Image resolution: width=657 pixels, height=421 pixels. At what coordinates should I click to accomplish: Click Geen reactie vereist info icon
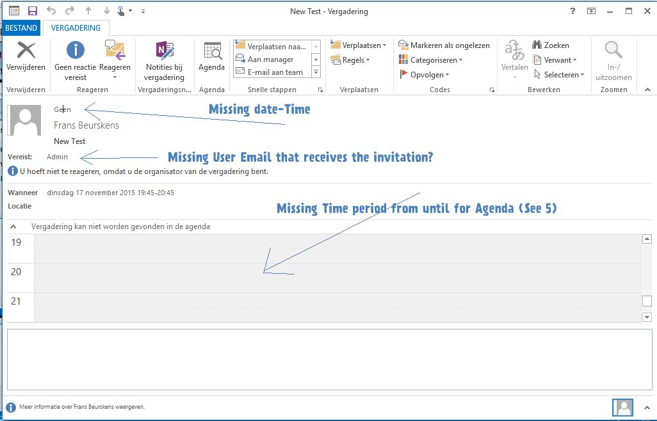tap(76, 50)
